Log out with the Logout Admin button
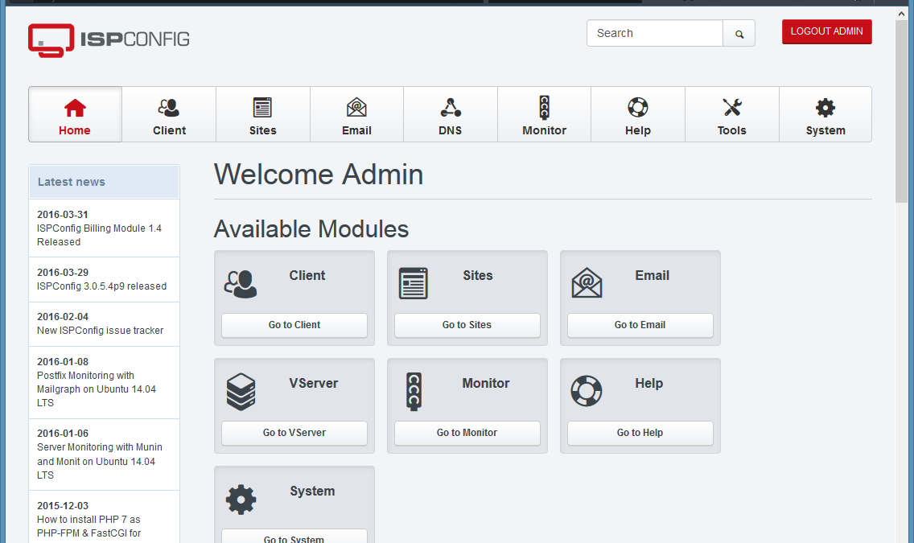914x543 pixels. (826, 31)
